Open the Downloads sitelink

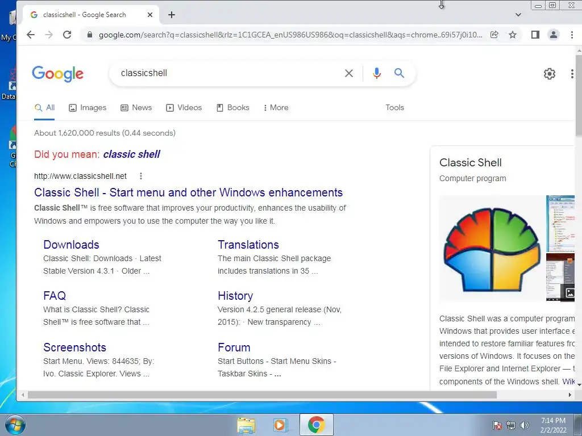point(71,245)
